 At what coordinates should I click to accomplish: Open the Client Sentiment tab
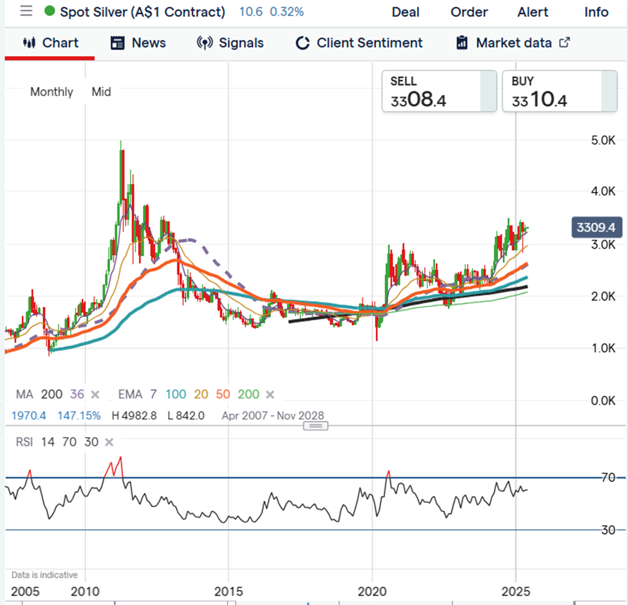(359, 43)
